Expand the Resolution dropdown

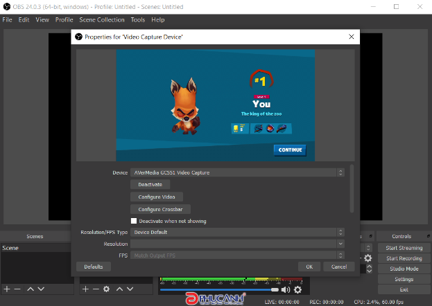(237, 244)
